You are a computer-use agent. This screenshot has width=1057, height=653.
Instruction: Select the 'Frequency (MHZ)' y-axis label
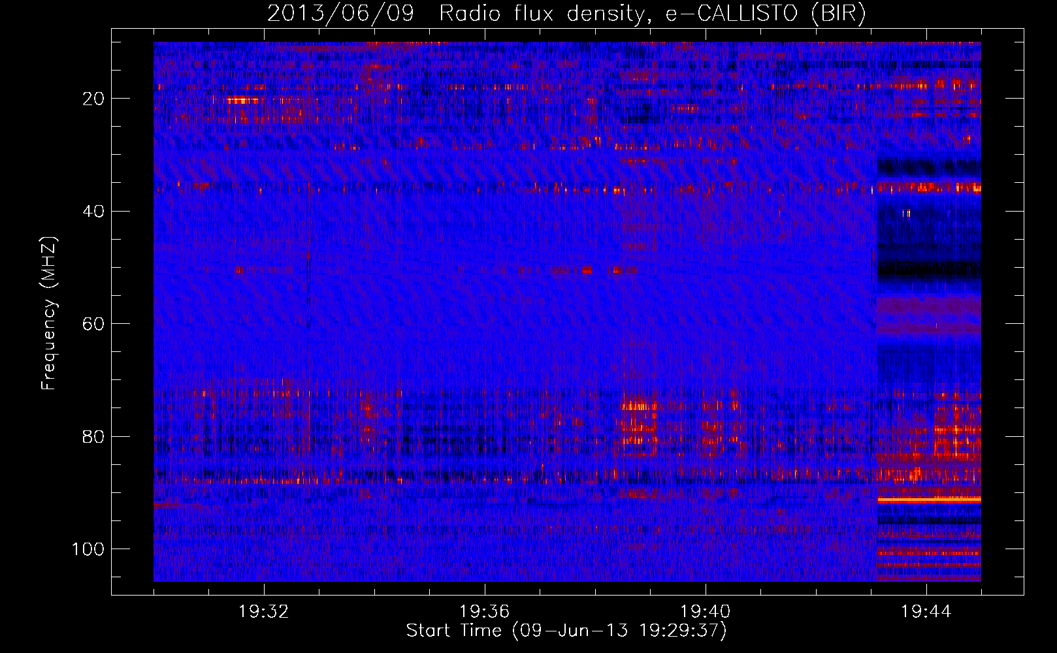pos(49,313)
